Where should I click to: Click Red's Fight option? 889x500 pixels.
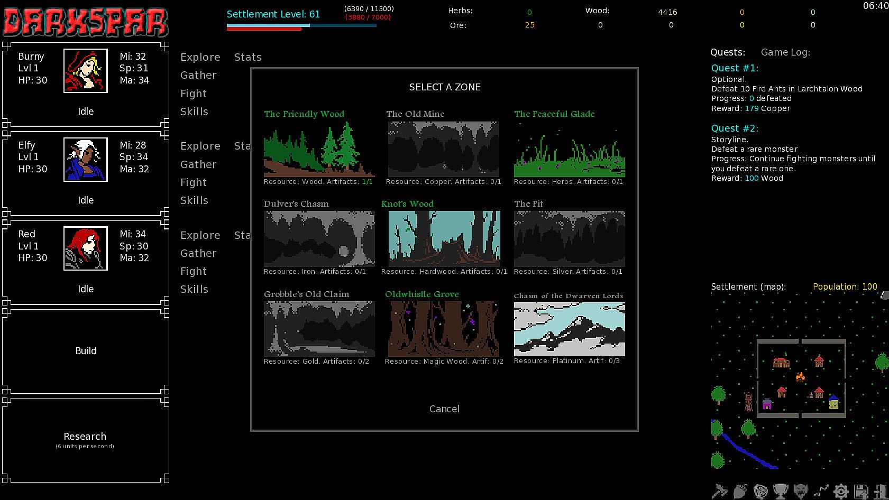click(x=194, y=271)
